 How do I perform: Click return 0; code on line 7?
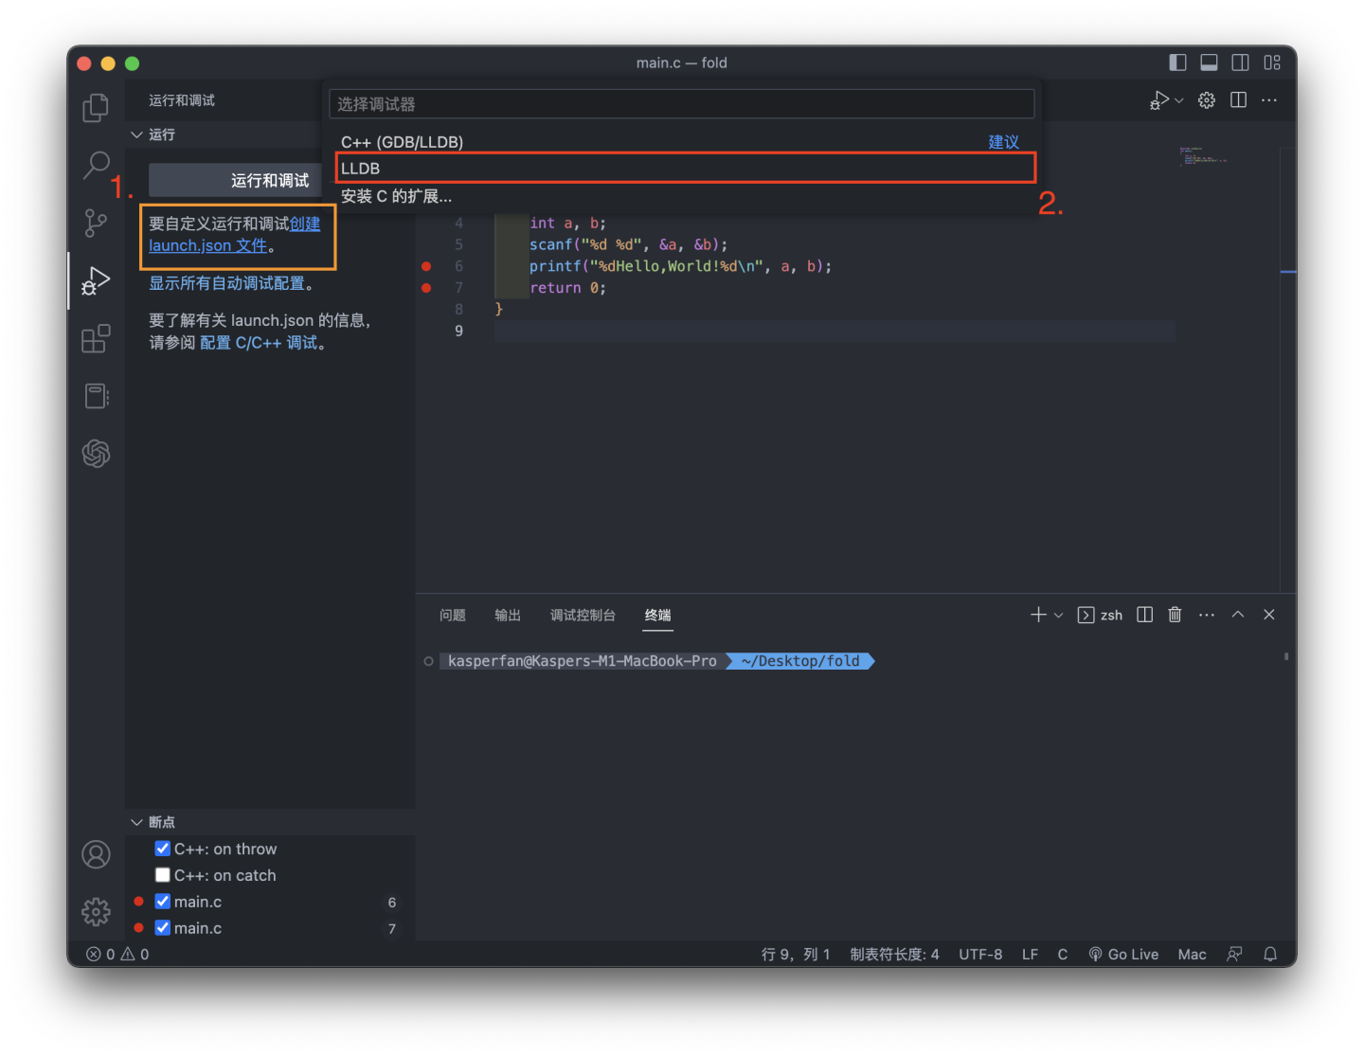click(x=567, y=288)
